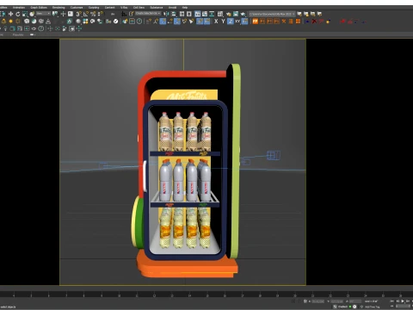The image size is (413, 310).
Task: Open the Populate tab
Action: (x=18, y=34)
